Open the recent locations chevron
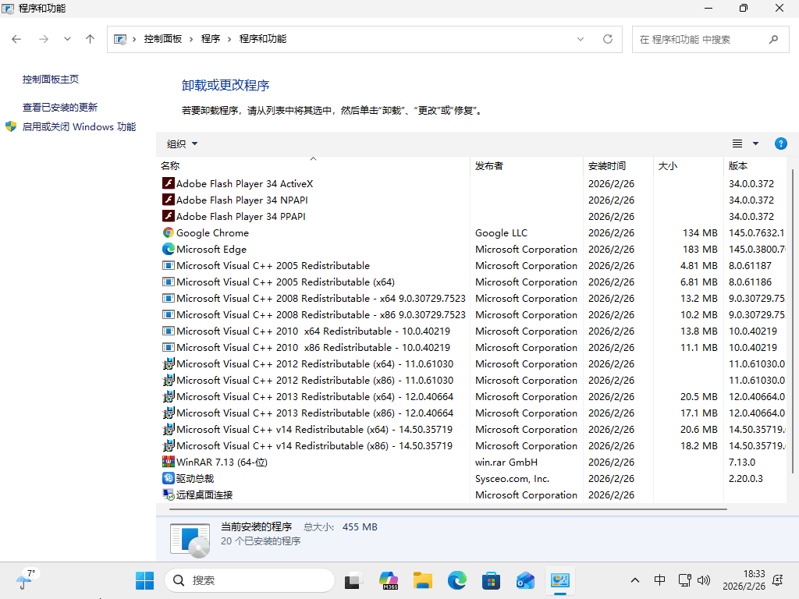The width and height of the screenshot is (799, 599). tap(67, 39)
